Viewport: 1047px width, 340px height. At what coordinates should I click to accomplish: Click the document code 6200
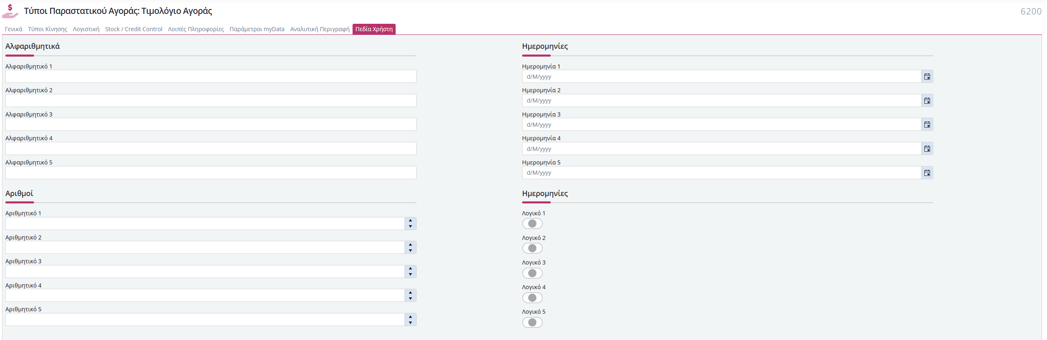[x=1031, y=11]
